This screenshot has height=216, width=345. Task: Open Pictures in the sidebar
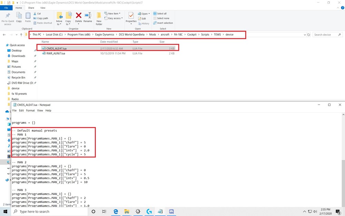coord(16,67)
